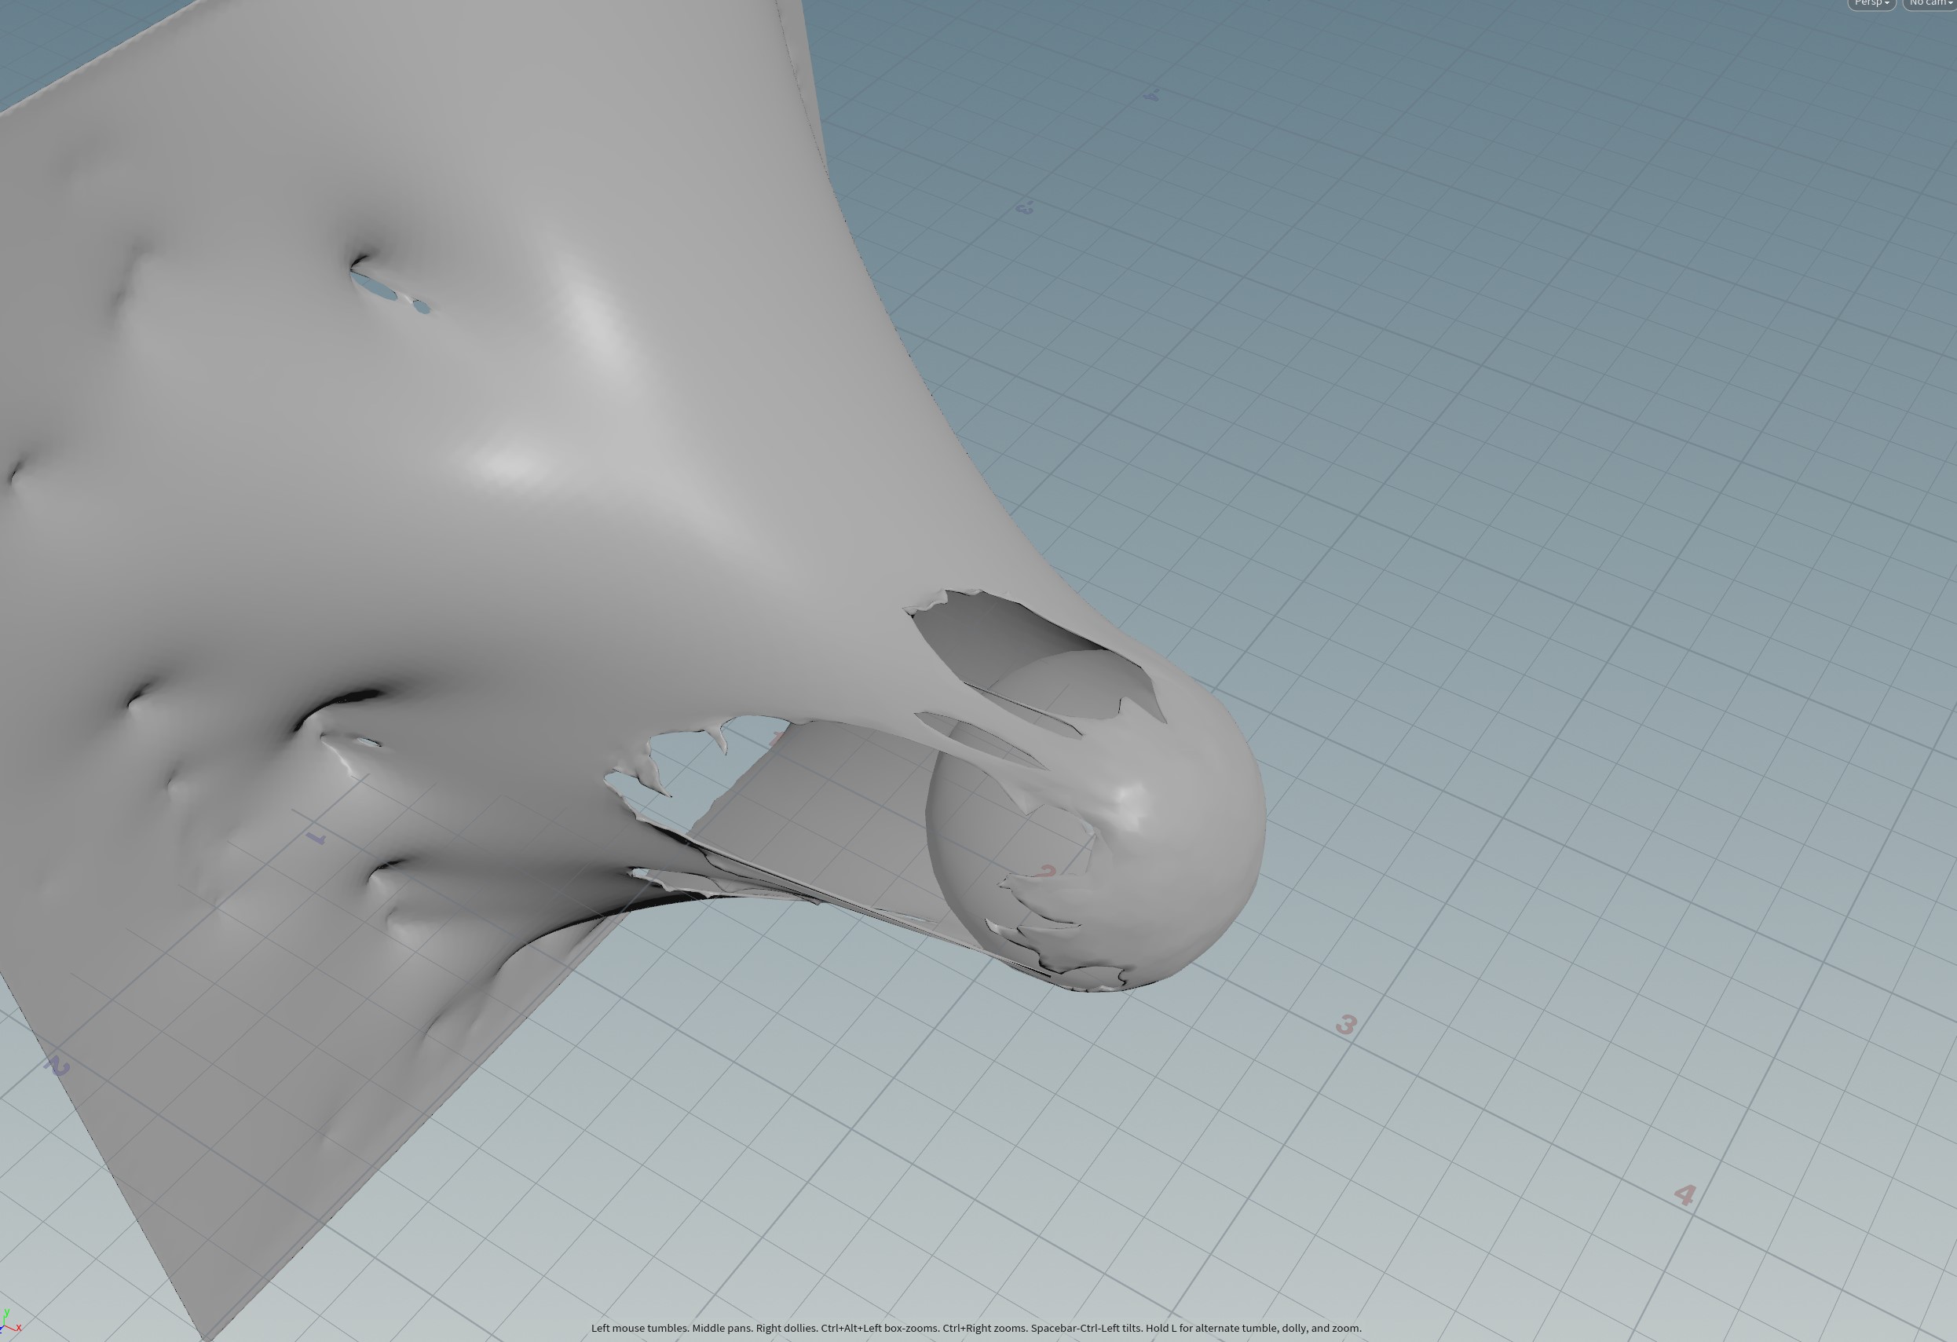
Task: Open the No cam camera dropdown
Action: 1931,3
